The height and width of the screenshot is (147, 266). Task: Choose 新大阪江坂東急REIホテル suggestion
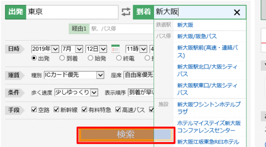coord(208,142)
